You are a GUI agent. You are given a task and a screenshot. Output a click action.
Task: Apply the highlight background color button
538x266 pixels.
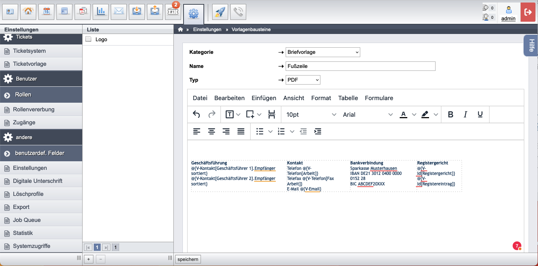click(425, 115)
